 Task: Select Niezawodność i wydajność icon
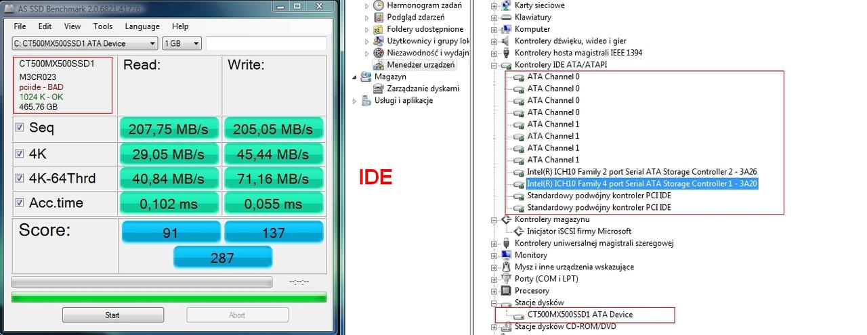[x=379, y=53]
